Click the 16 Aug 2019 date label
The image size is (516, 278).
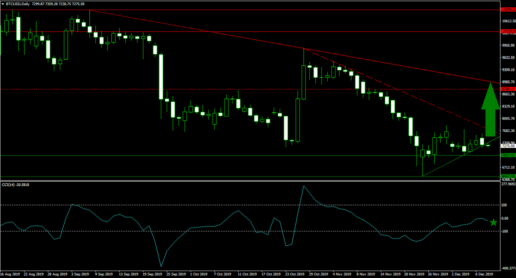coord(10,273)
